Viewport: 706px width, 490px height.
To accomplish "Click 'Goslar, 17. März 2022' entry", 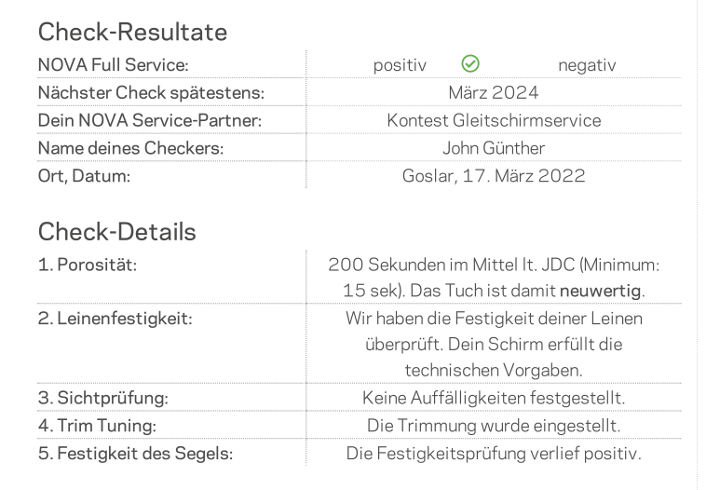I will coord(494,176).
